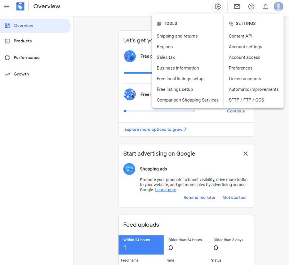Click the Free local listings progress bar
The image size is (289, 265).
pos(159,111)
